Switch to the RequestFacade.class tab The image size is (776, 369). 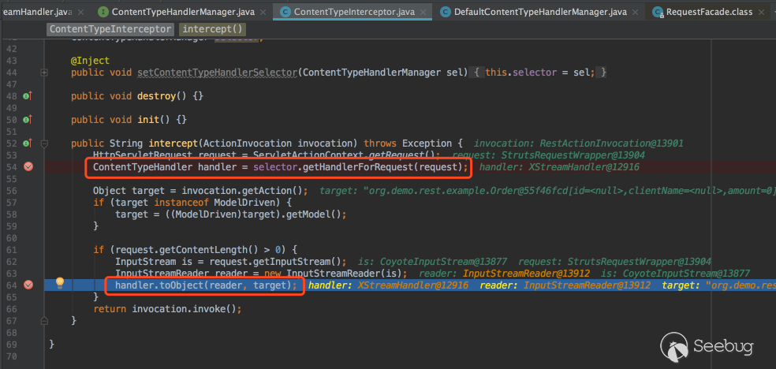(x=709, y=12)
